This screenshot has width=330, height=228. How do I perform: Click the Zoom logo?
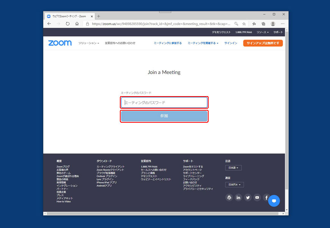coord(60,43)
